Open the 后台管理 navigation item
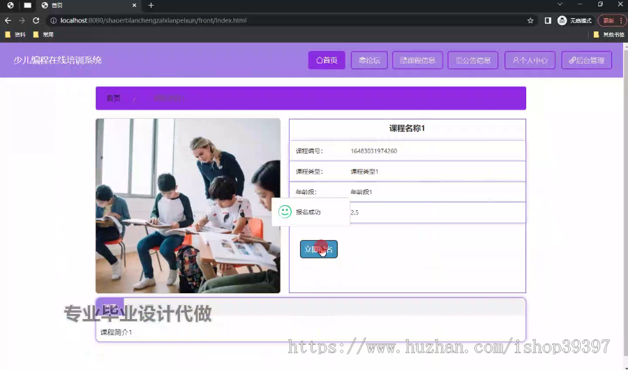The image size is (628, 370). (586, 60)
